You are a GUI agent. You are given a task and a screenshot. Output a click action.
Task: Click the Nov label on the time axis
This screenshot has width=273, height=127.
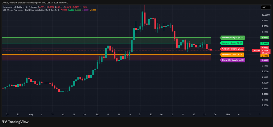point(228,114)
